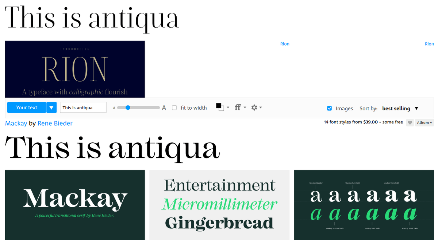Open the Mackay weights letter a thumbnail
Viewport: 438px width, 240px height.
(x=364, y=205)
